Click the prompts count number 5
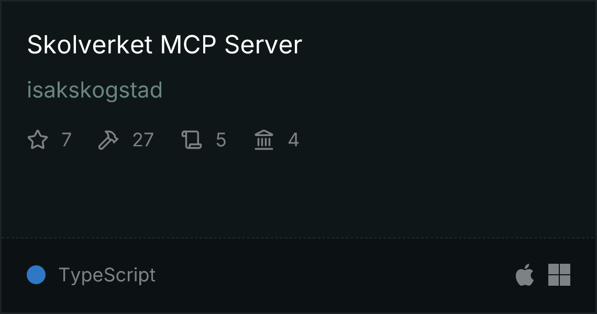This screenshot has width=597, height=314. (221, 140)
